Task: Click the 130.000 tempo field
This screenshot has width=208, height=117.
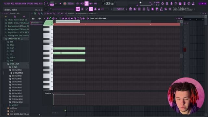Action: click(x=71, y=4)
